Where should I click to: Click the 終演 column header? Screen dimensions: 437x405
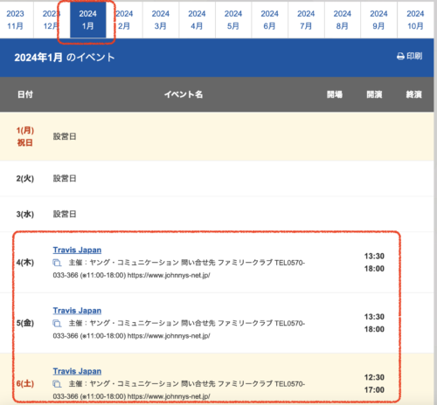(413, 94)
